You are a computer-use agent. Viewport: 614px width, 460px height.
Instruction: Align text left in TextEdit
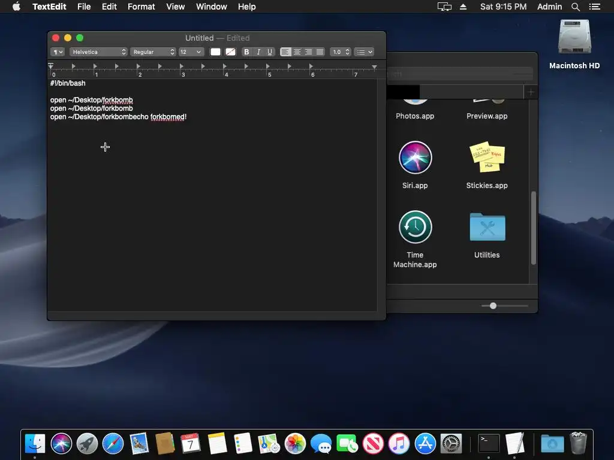pos(285,52)
